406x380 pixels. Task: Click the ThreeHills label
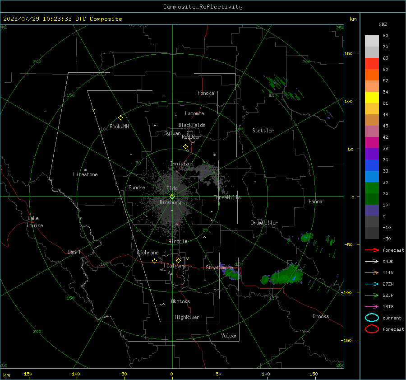[x=227, y=197]
